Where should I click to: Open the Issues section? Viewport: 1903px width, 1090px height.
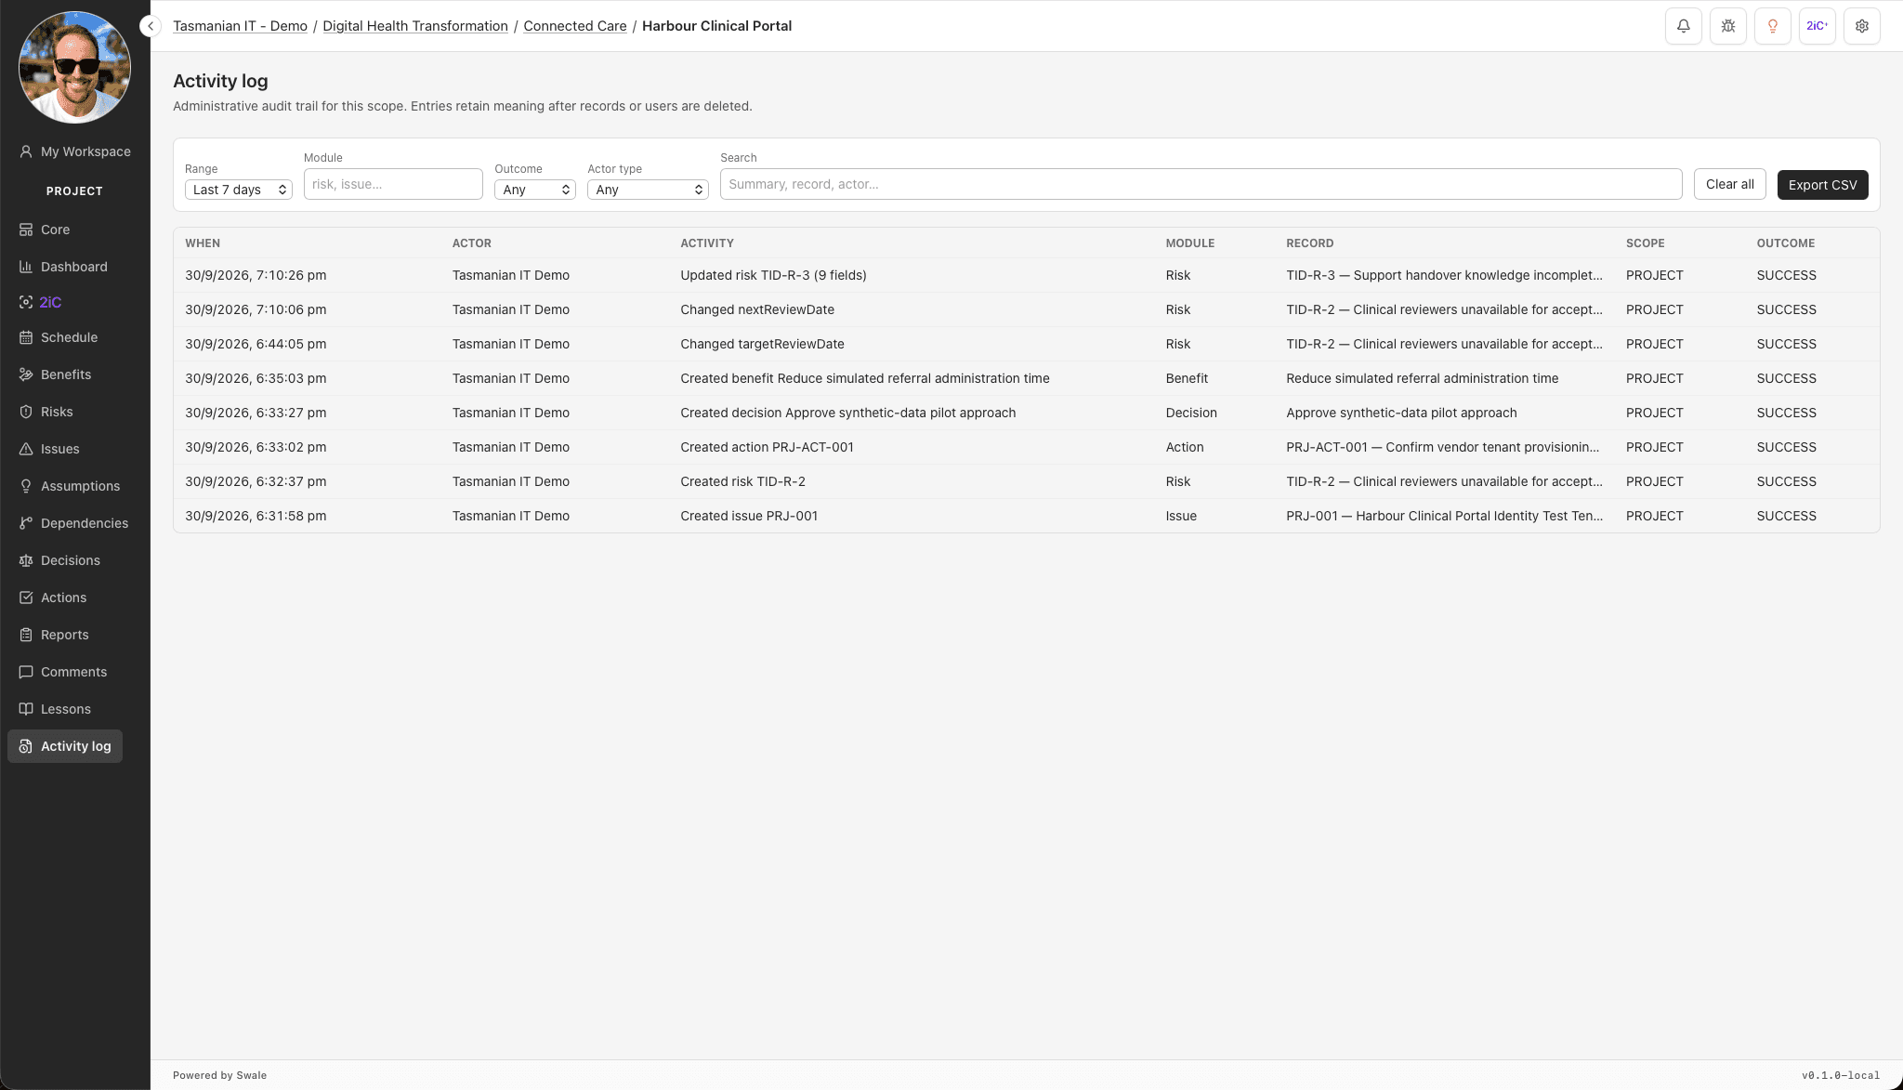click(x=49, y=449)
